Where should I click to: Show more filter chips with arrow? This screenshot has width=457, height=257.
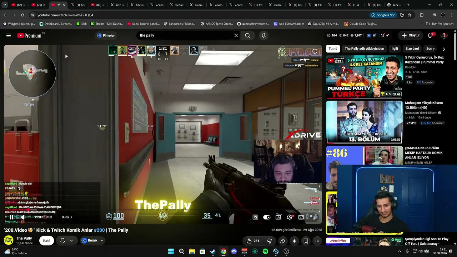pos(444,49)
